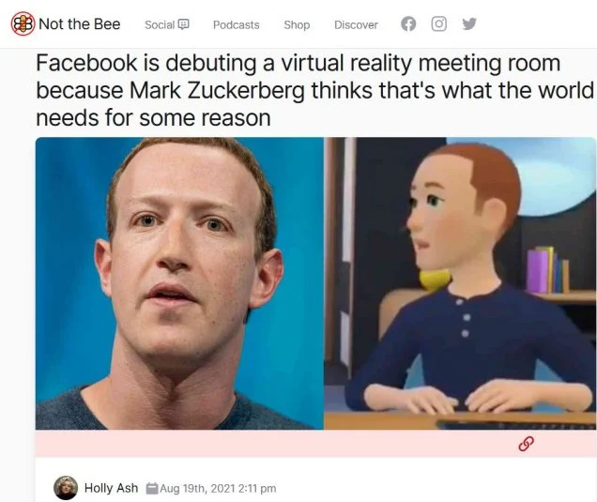
Task: Open the Instagram icon in header
Action: [438, 24]
